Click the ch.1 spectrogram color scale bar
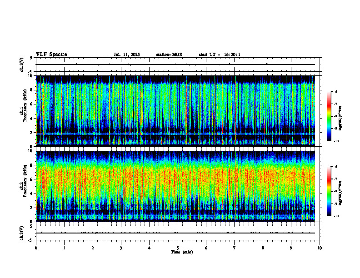 click(329, 116)
